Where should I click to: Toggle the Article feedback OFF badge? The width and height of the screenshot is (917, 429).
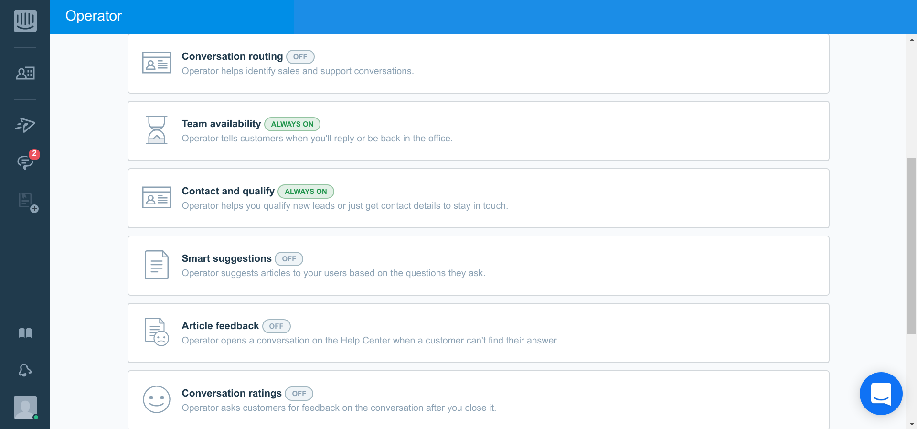277,326
